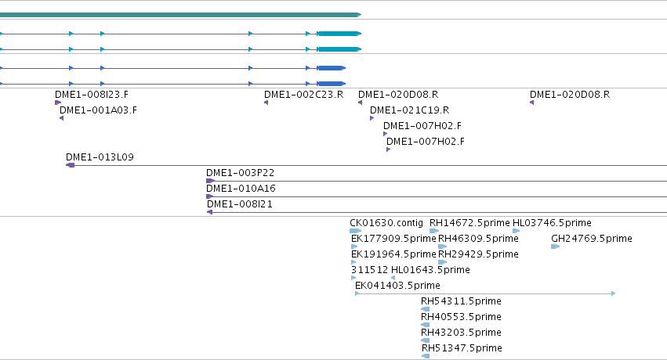Click the RH14672.5prime arrow glyph
Viewport: 667px width, 360px height.
tap(434, 231)
